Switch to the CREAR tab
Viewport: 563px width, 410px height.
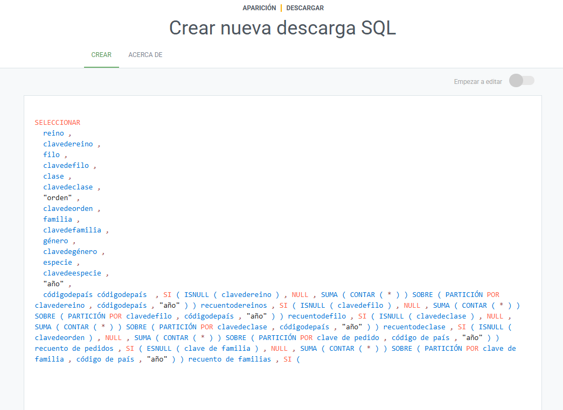pos(101,55)
